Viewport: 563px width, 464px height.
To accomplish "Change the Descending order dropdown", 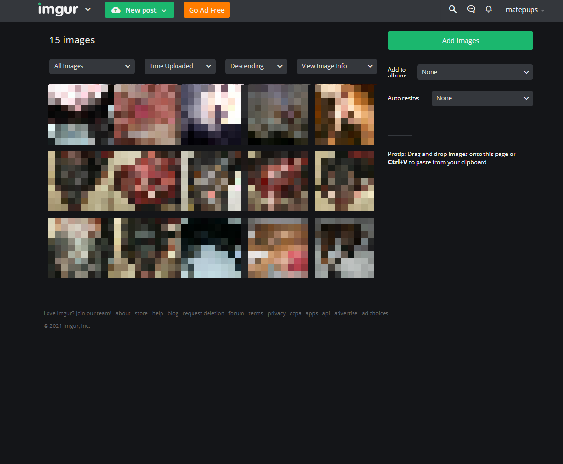I will 256,66.
